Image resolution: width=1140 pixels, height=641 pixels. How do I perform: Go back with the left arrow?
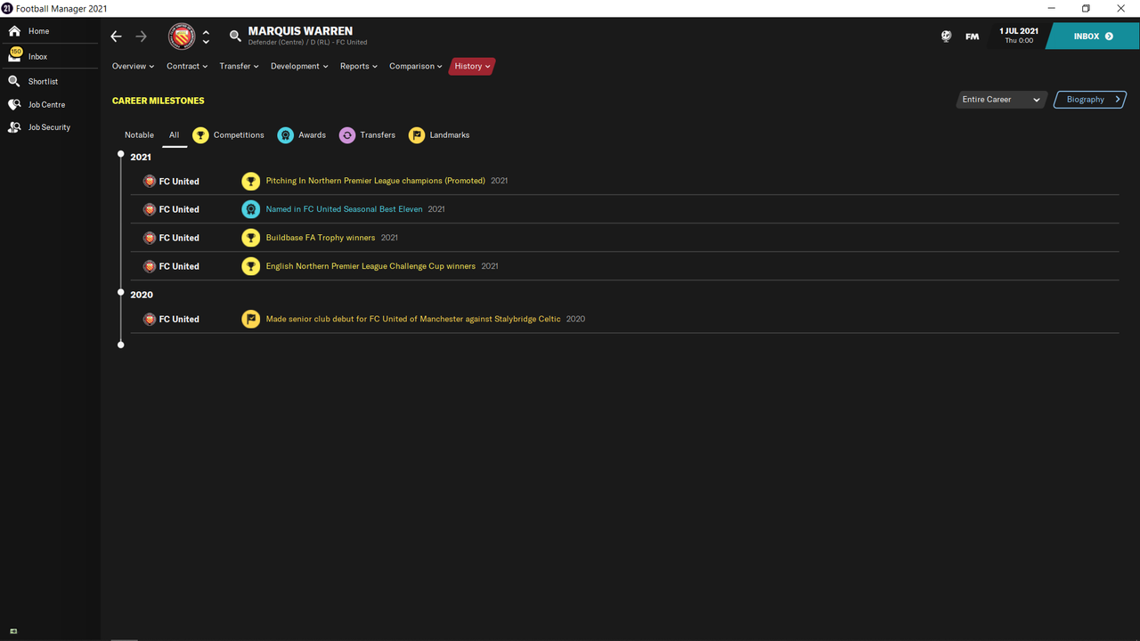[x=116, y=37]
